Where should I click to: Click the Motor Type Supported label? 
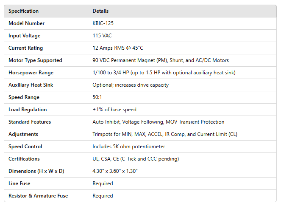[35, 60]
